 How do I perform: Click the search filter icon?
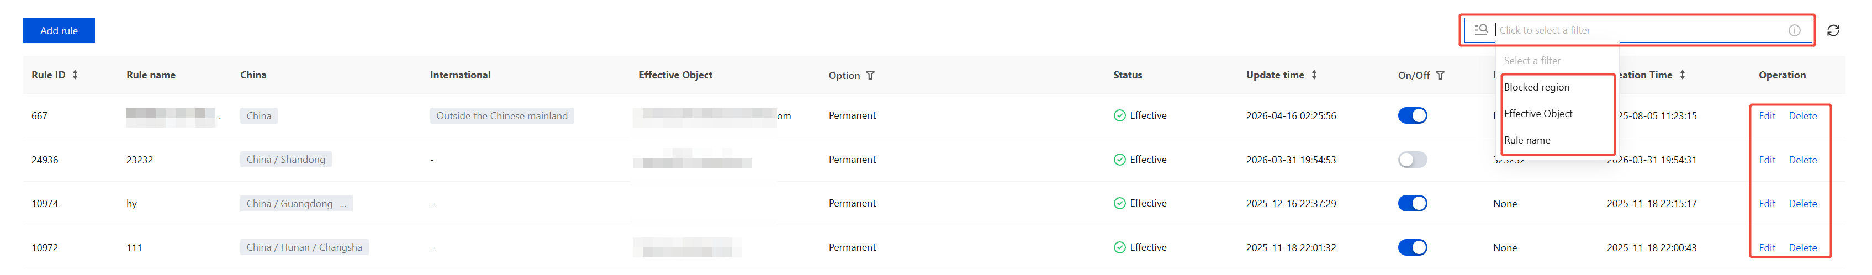[1480, 30]
